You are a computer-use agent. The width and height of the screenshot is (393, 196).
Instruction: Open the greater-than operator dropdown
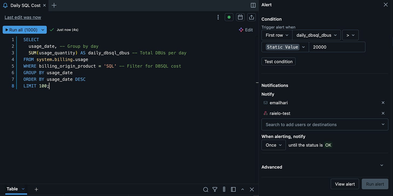(x=350, y=35)
